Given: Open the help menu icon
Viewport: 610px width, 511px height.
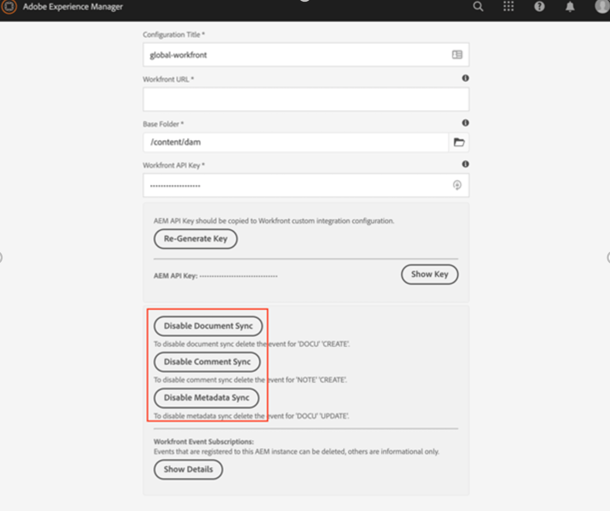Looking at the screenshot, I should click(539, 7).
